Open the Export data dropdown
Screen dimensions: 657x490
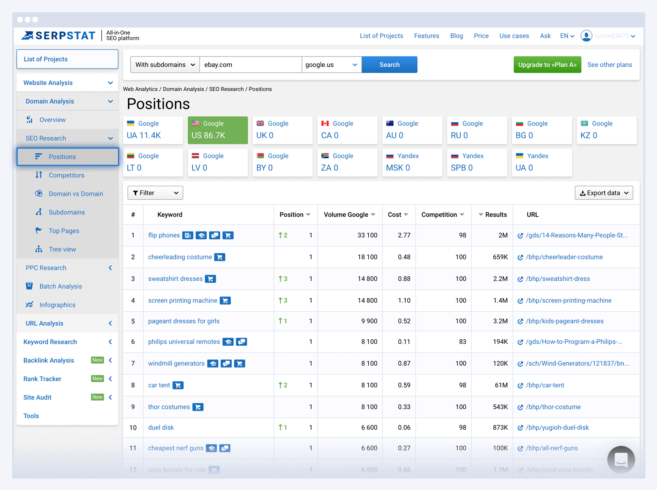pos(604,193)
